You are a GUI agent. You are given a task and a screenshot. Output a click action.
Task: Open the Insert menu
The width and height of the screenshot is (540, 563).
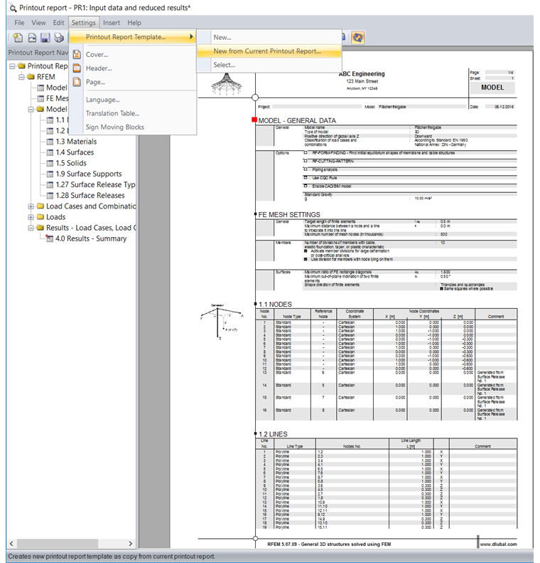(x=112, y=23)
